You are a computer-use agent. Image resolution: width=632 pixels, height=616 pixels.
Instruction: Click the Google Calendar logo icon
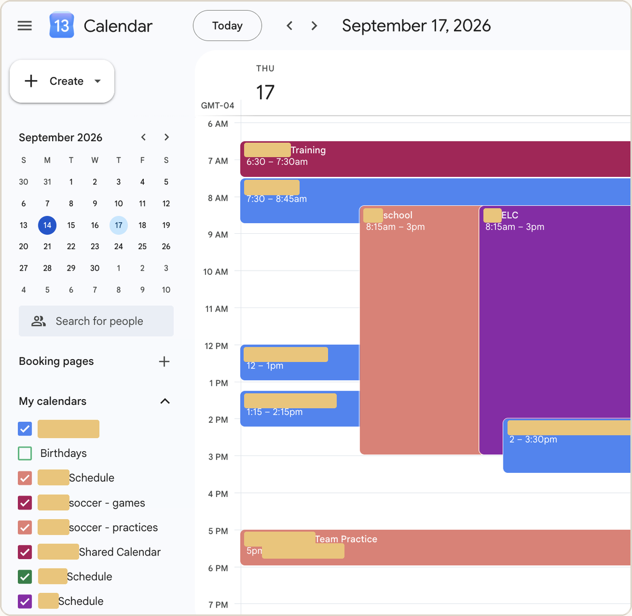pos(62,25)
